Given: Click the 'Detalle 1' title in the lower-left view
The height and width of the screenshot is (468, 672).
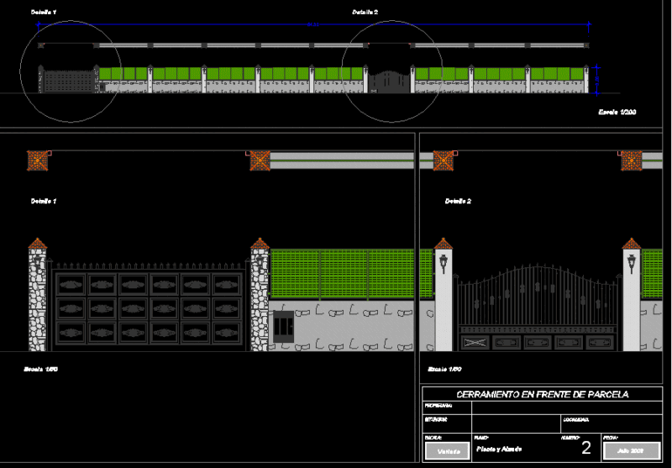Looking at the screenshot, I should [x=44, y=201].
